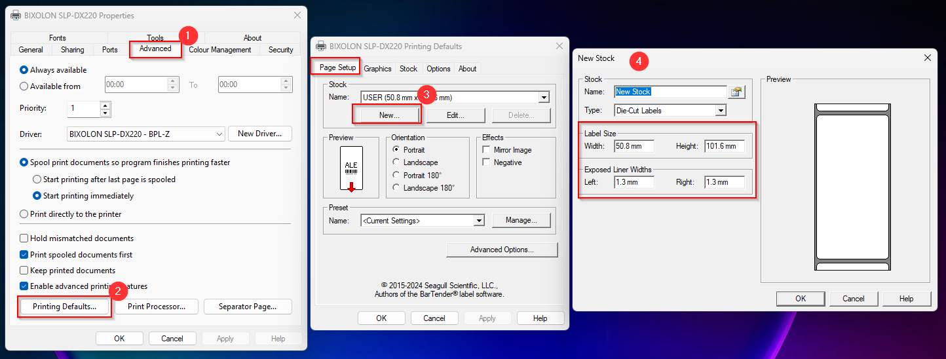Open the Tools tab in Properties
This screenshot has width=946, height=359.
click(x=155, y=38)
